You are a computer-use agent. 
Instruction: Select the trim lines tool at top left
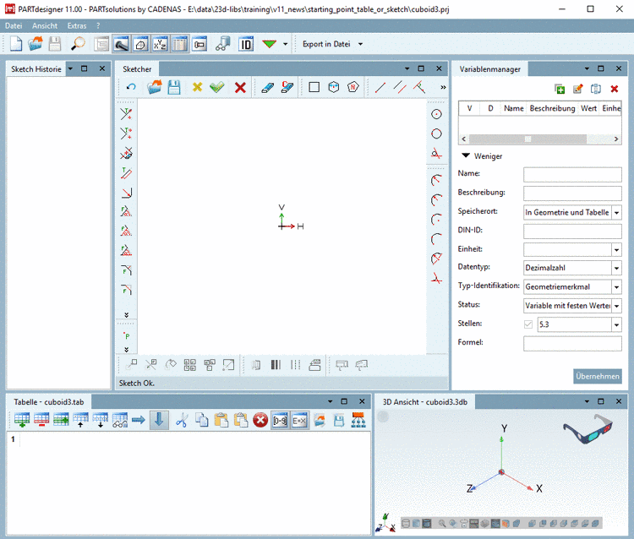click(126, 114)
